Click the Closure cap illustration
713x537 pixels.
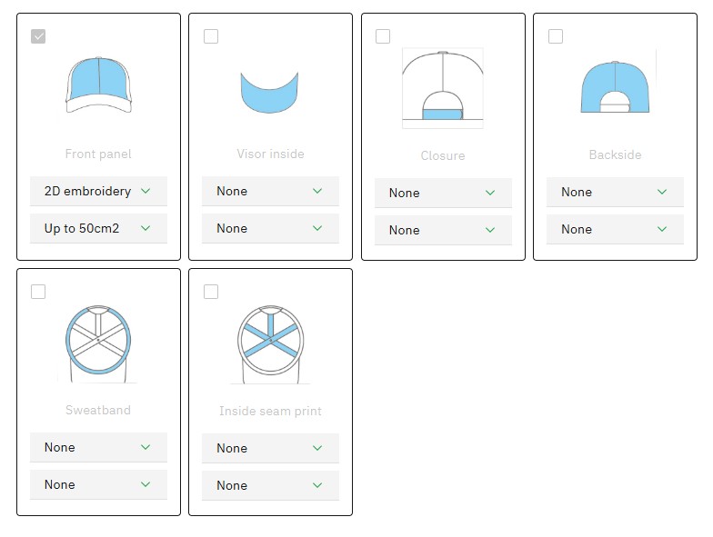click(443, 88)
